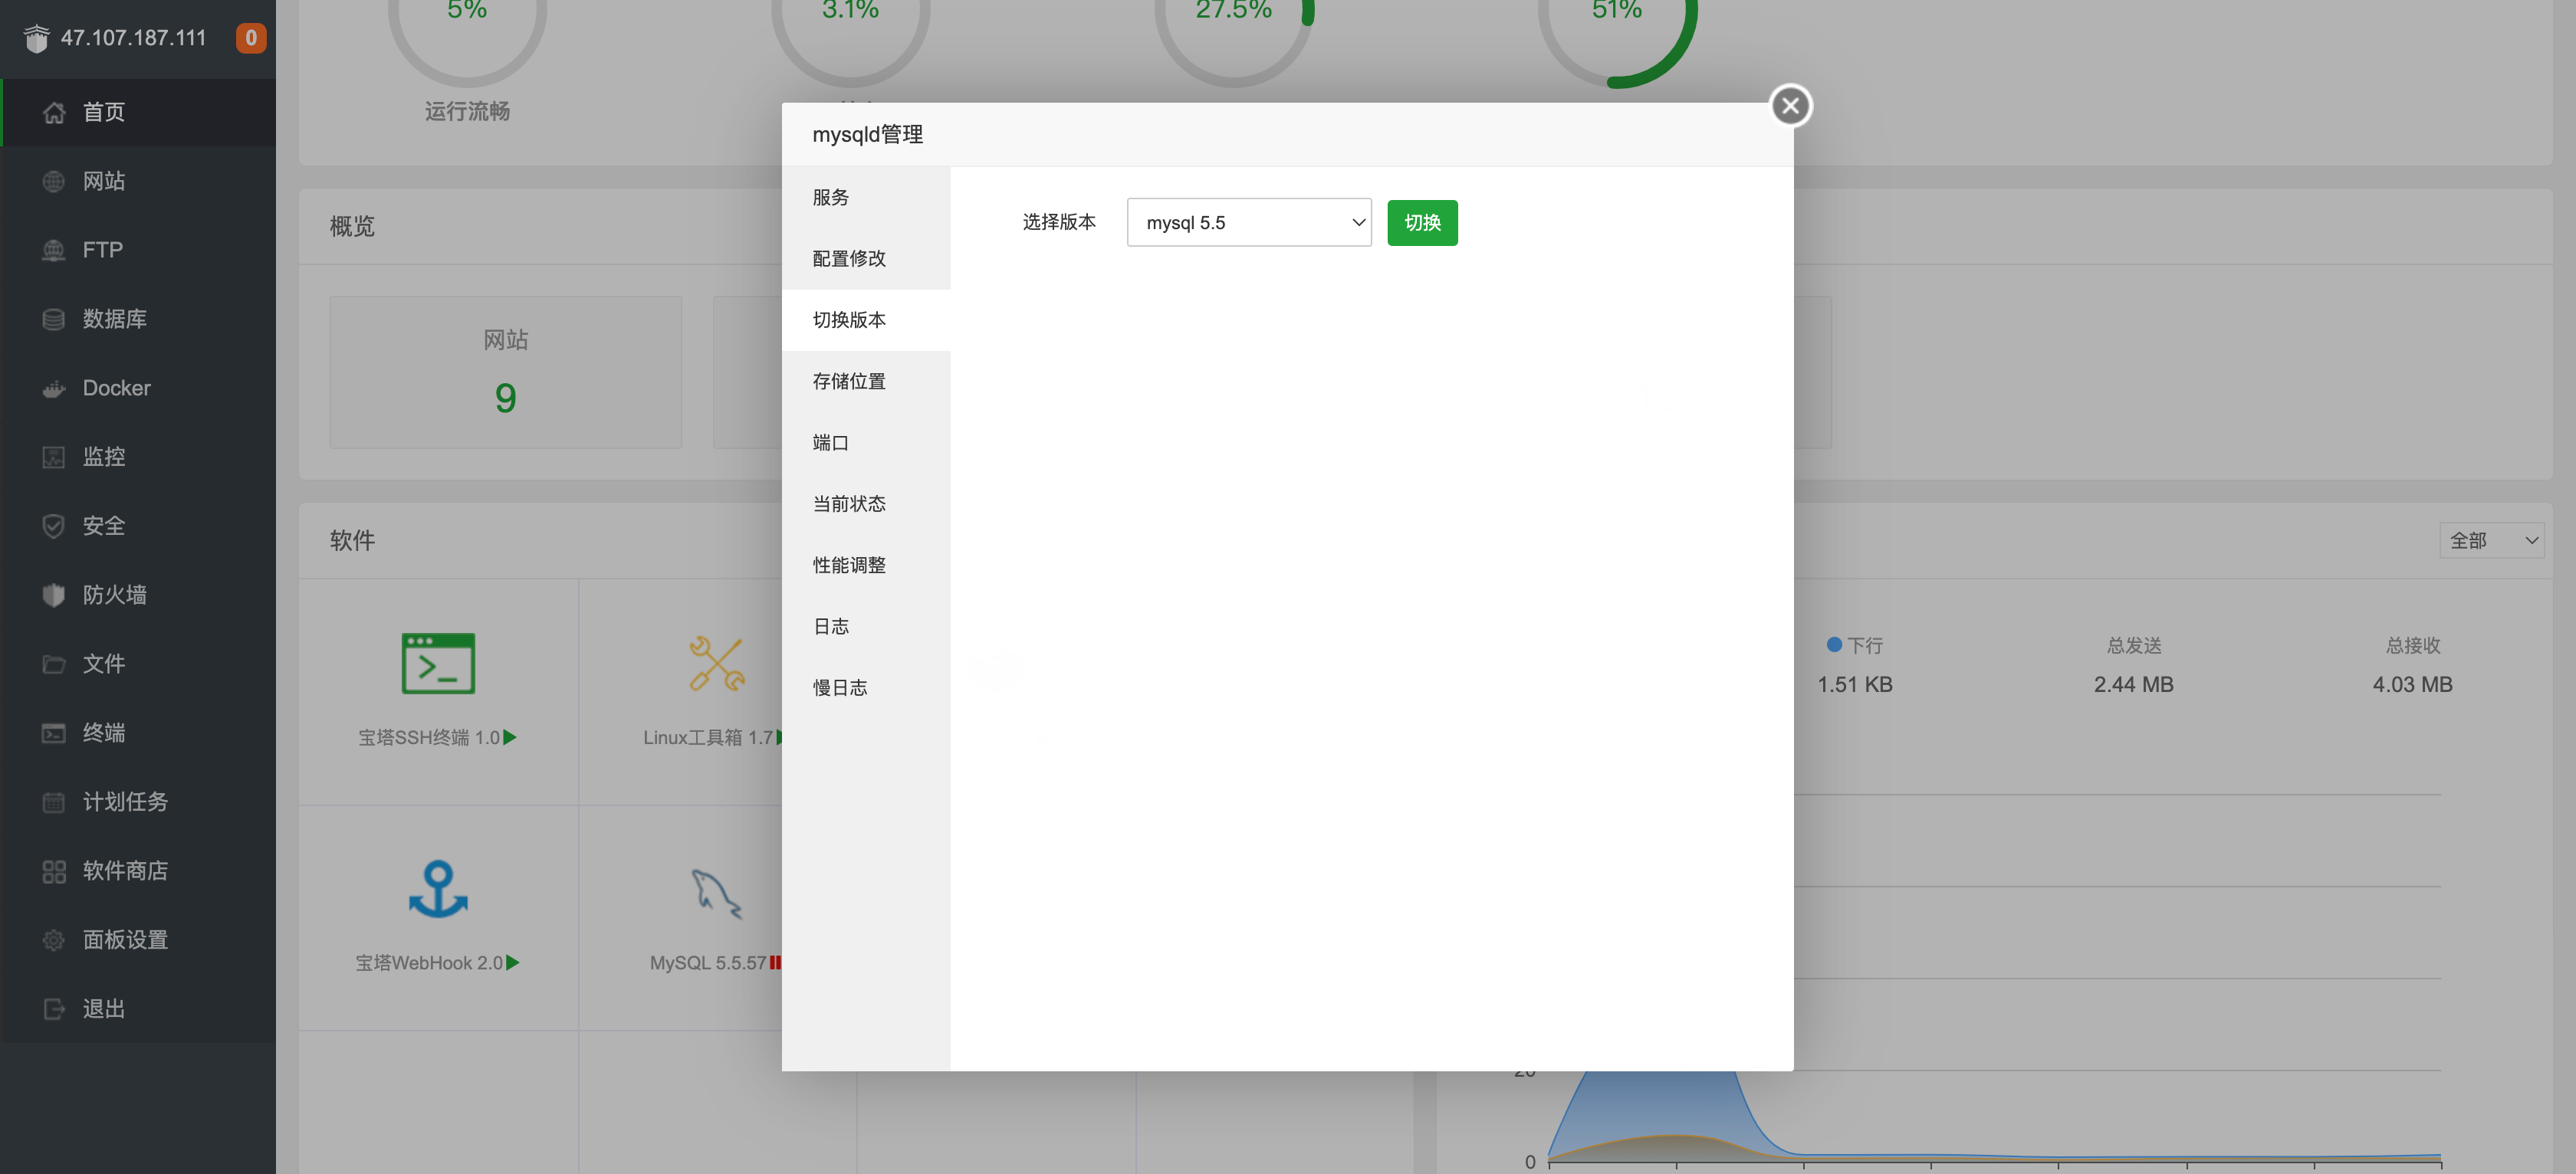Click the 数据库 menu label in sidebar
Screen dimensions: 2576x1174
(x=115, y=319)
